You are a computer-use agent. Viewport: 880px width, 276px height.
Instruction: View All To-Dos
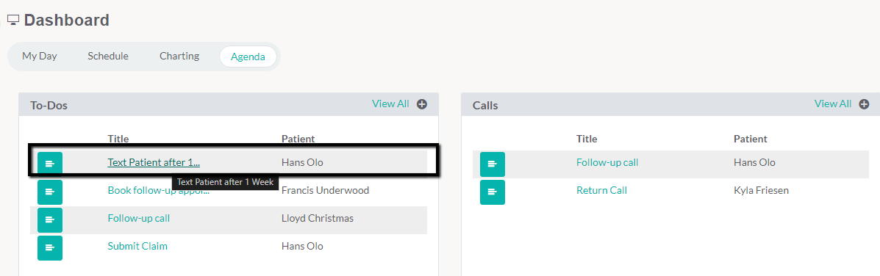tap(390, 103)
